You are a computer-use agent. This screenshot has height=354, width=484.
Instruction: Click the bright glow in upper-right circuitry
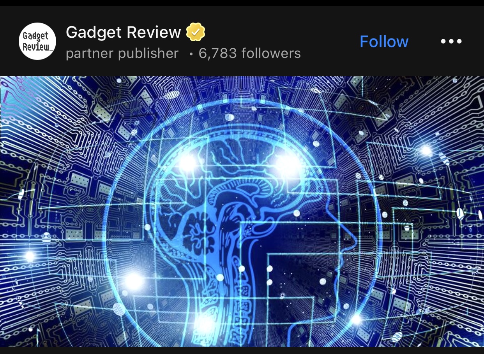click(x=426, y=150)
